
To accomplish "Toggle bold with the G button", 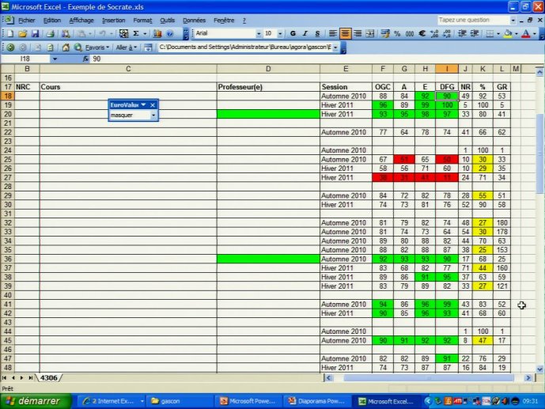I will 293,33.
